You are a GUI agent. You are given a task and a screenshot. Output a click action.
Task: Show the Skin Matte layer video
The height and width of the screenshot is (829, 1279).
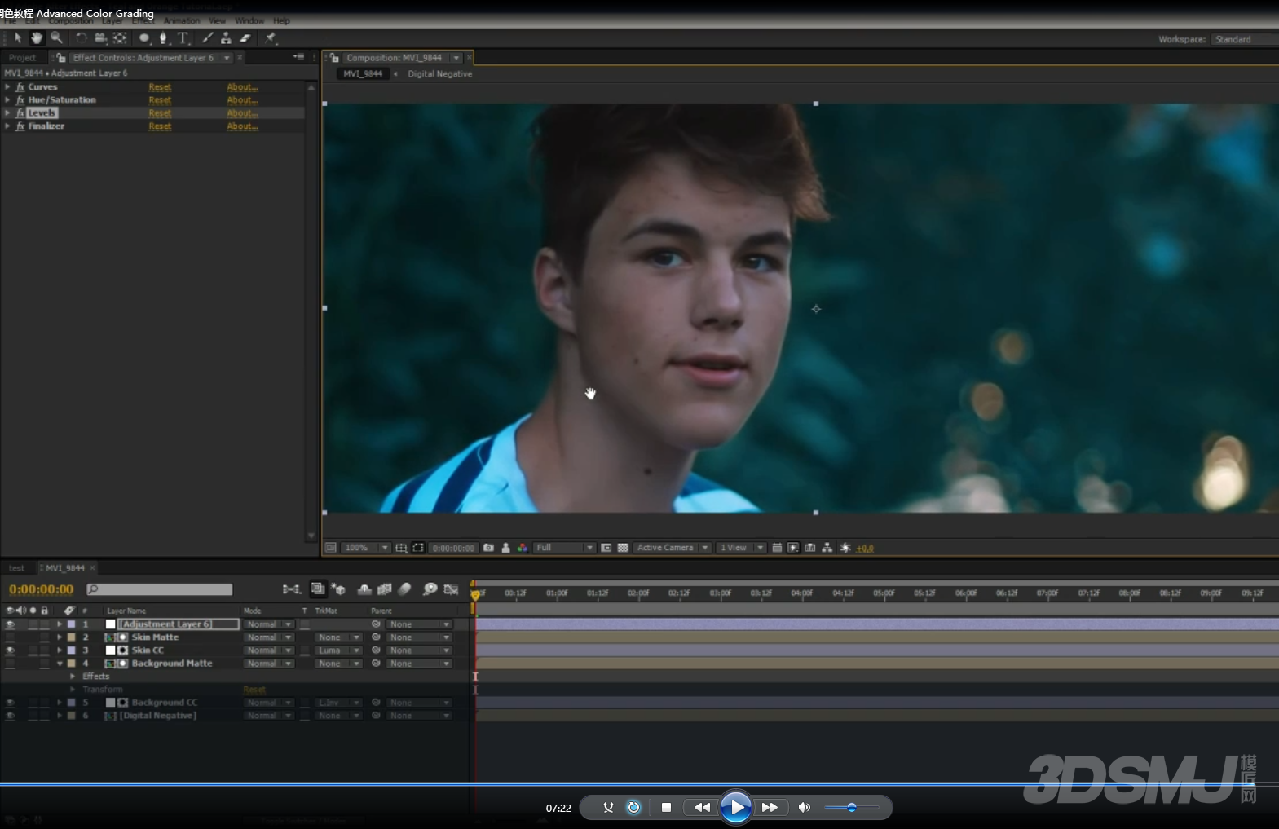[x=10, y=637]
